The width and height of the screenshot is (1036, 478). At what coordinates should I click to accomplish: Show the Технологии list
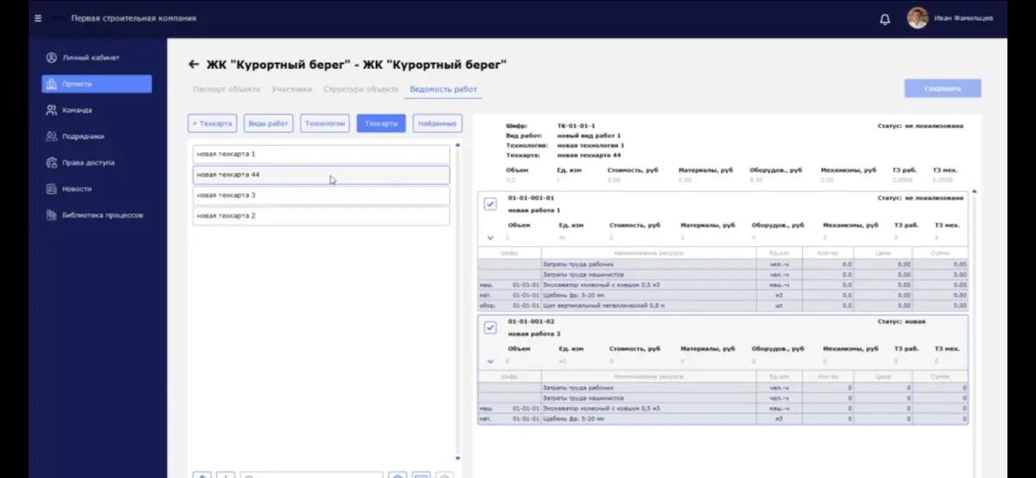point(324,124)
